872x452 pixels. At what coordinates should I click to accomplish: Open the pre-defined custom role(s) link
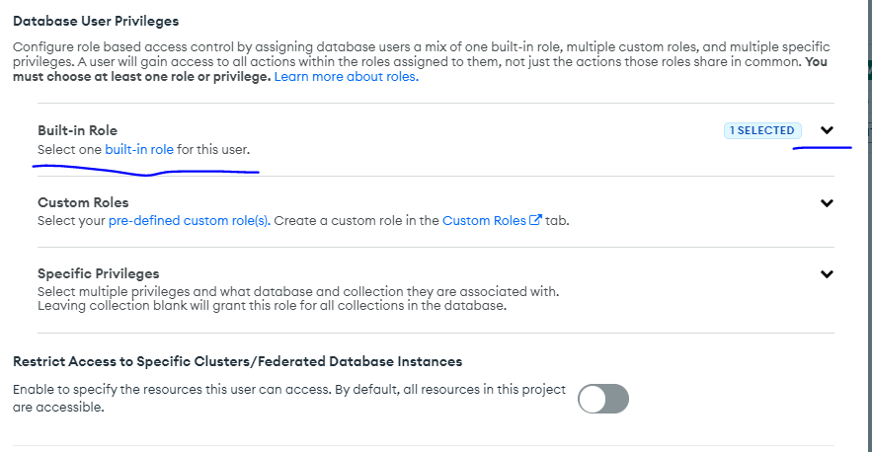(188, 221)
